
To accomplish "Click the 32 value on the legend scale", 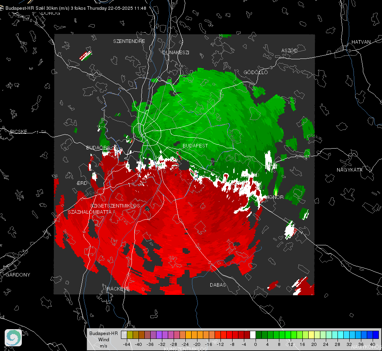I will point(349,344).
